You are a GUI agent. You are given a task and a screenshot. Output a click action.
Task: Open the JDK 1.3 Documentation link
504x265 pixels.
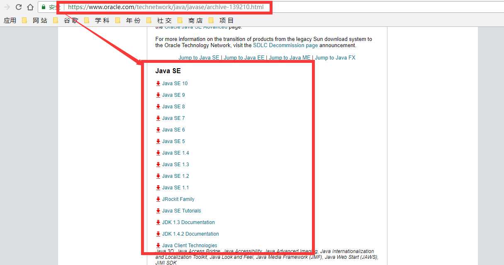tap(188, 222)
